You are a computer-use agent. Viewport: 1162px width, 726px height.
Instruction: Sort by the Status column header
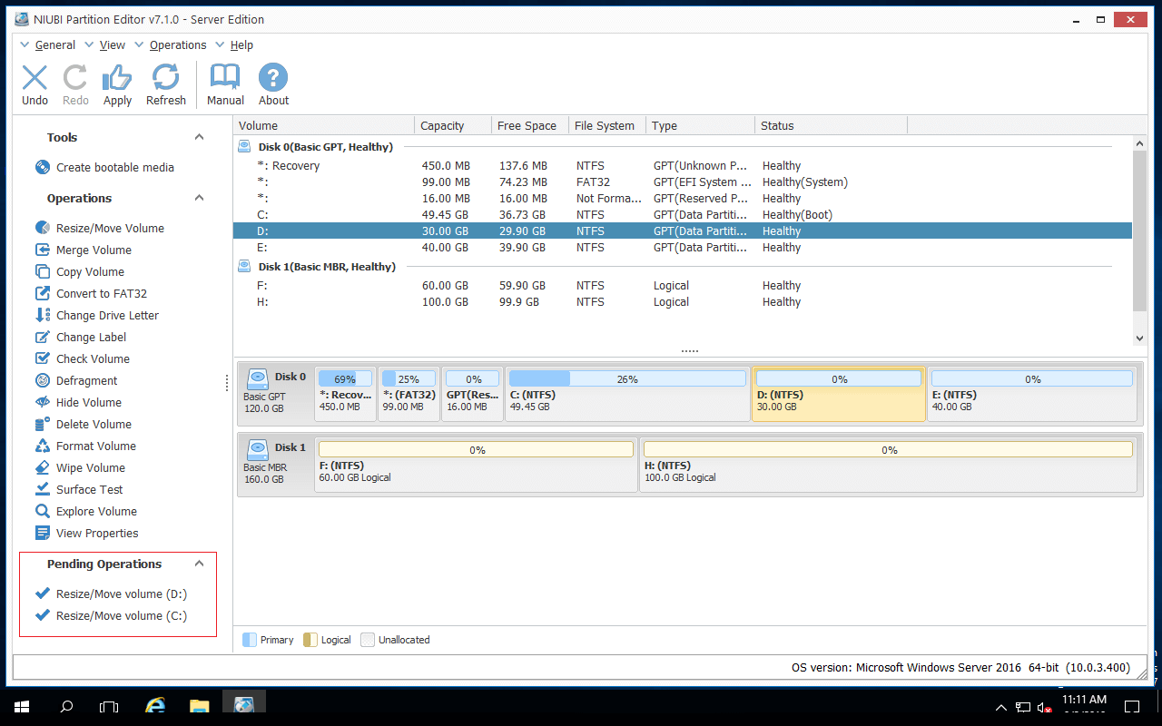[x=831, y=125]
